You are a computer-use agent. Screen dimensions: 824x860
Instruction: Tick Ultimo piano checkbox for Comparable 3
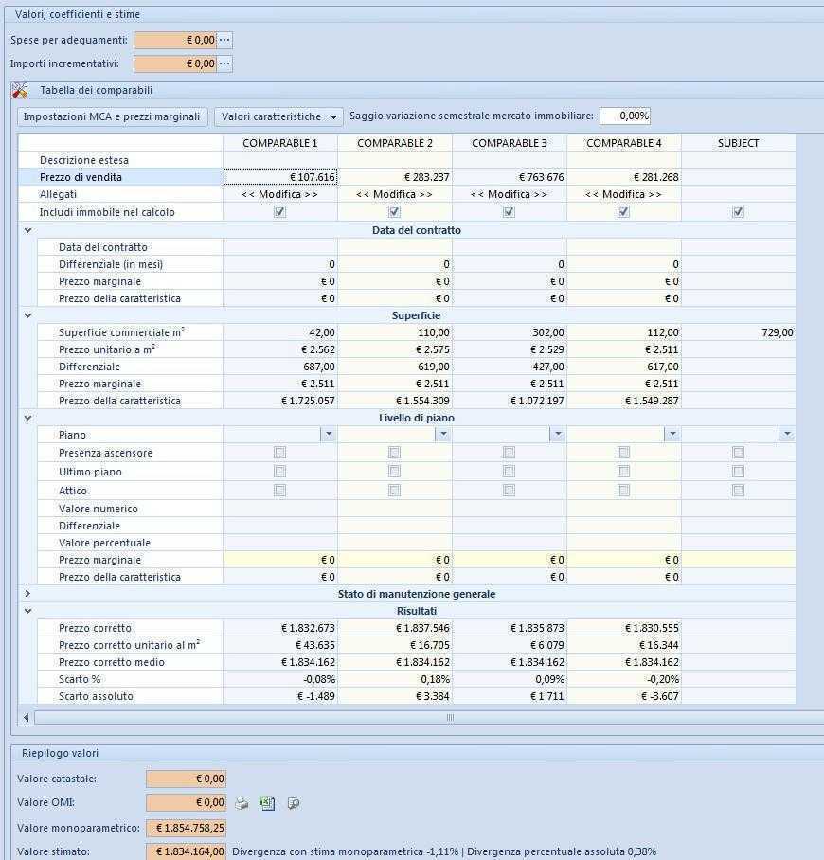509,472
